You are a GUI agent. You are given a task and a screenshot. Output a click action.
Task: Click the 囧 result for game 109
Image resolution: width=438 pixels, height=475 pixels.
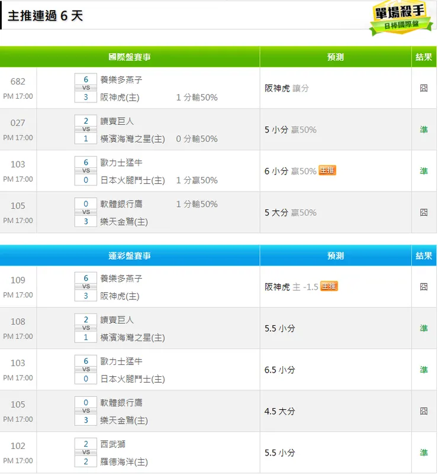[x=424, y=286]
